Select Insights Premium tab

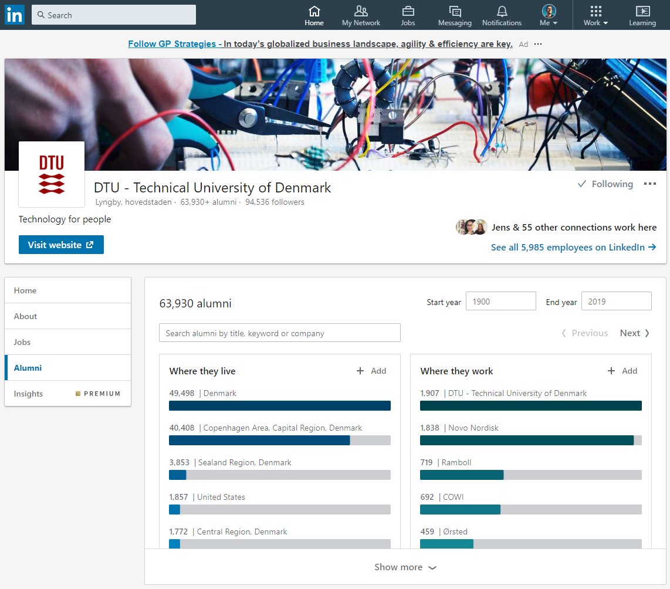pyautogui.click(x=68, y=394)
